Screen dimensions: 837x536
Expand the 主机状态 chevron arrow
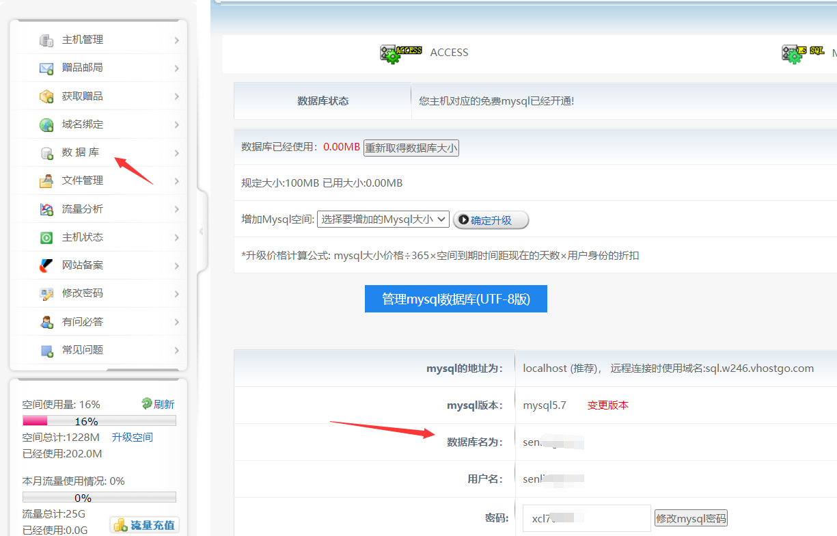point(176,238)
